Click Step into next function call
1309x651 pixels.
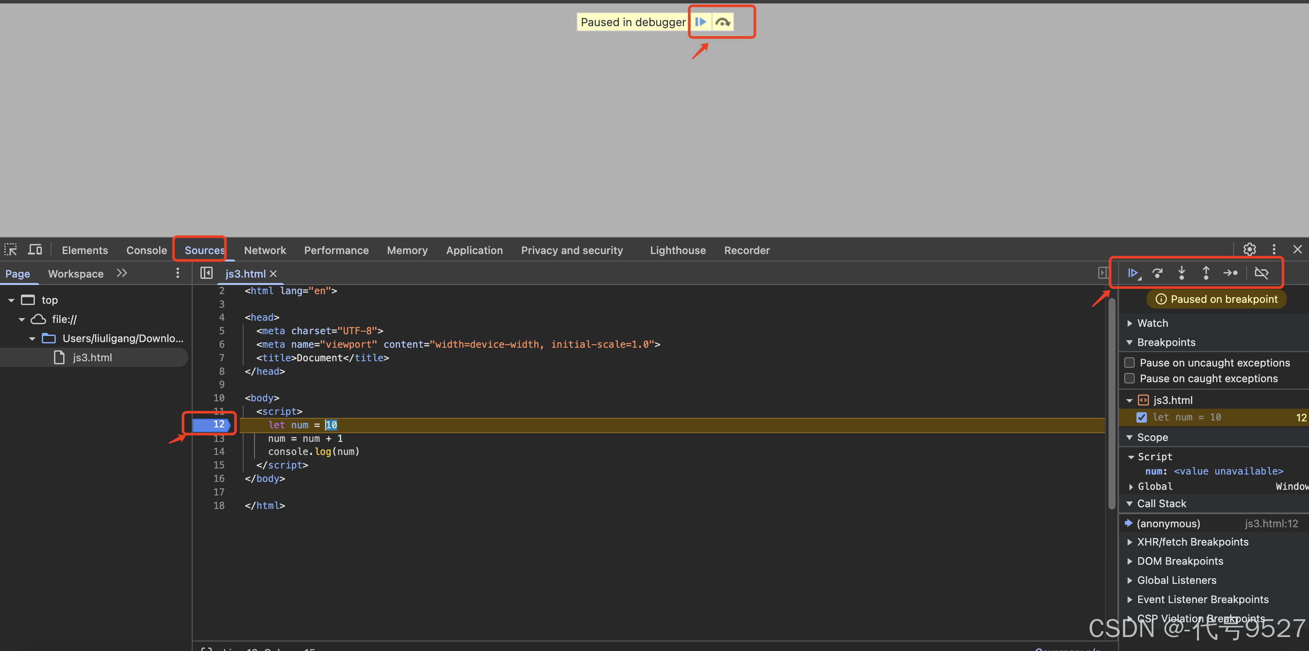pos(1181,273)
